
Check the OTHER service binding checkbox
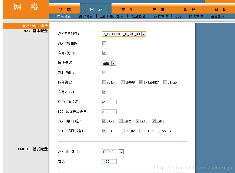pos(165,82)
